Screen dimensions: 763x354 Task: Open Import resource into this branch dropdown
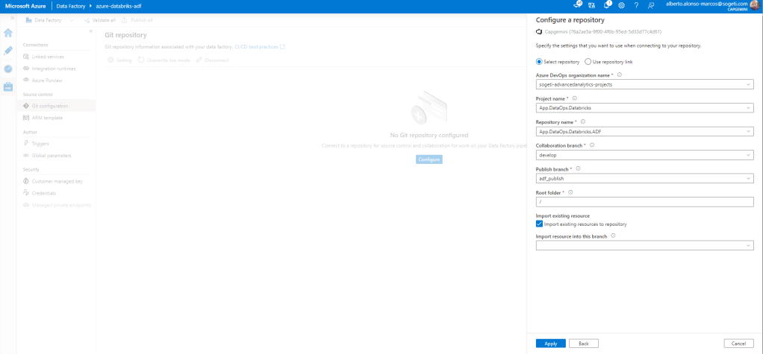(x=644, y=245)
